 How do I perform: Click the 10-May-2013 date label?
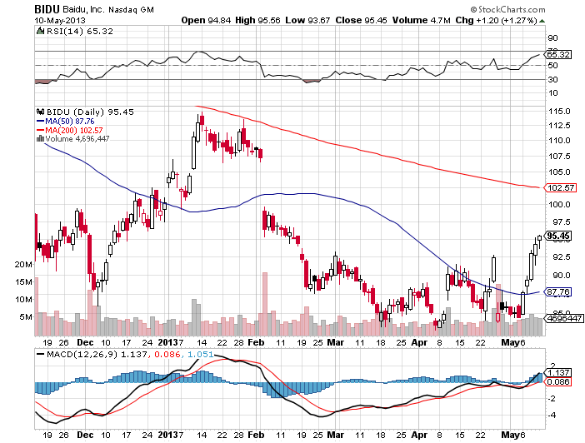tap(60, 20)
